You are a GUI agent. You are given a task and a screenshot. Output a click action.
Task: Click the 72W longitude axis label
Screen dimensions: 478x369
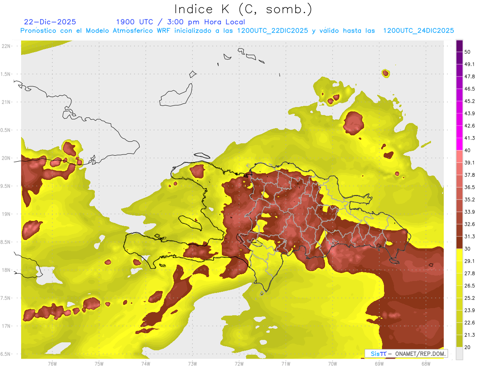(239, 363)
